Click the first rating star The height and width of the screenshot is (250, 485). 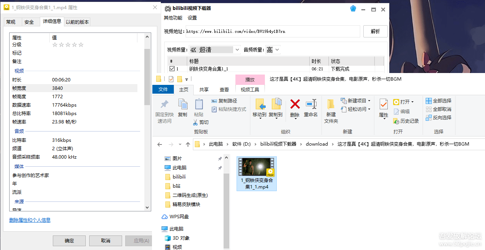pyautogui.click(x=55, y=45)
